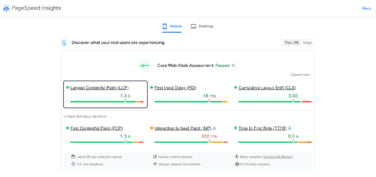This screenshot has width=376, height=177.
Task: Expand view of the metrics
Action: click(x=300, y=75)
